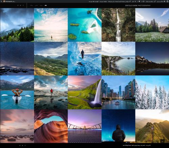The image size is (169, 148).
Task: Open the admin bar search magnifier icon
Action: 1,1
